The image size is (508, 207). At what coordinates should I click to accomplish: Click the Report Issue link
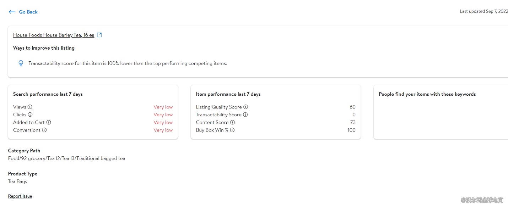click(20, 196)
